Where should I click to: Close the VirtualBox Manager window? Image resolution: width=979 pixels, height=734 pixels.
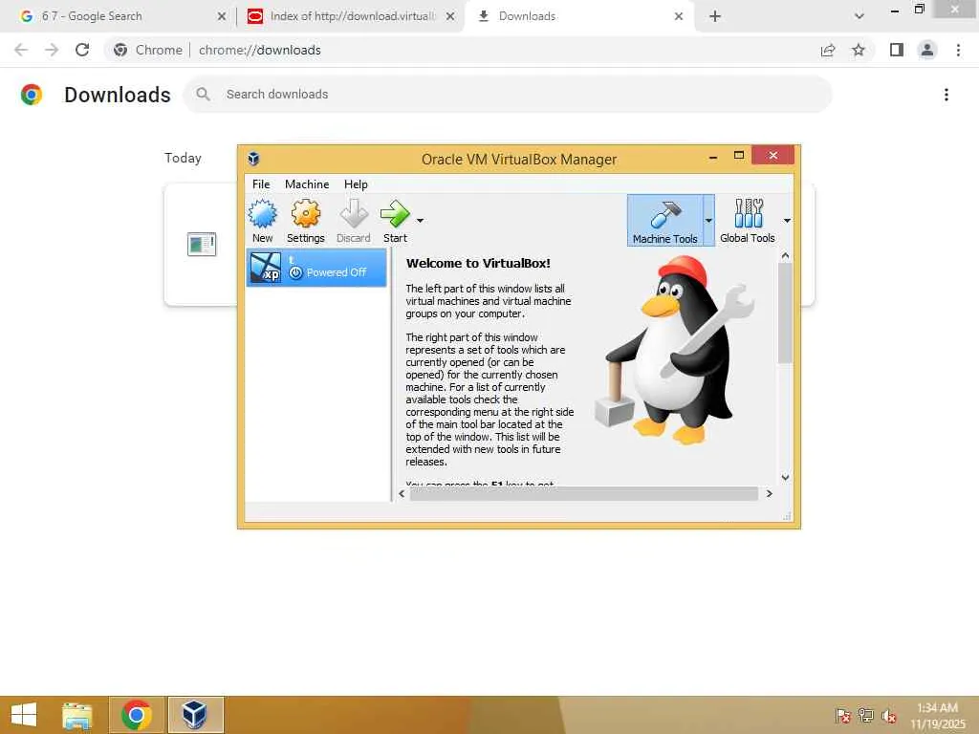[x=772, y=156]
